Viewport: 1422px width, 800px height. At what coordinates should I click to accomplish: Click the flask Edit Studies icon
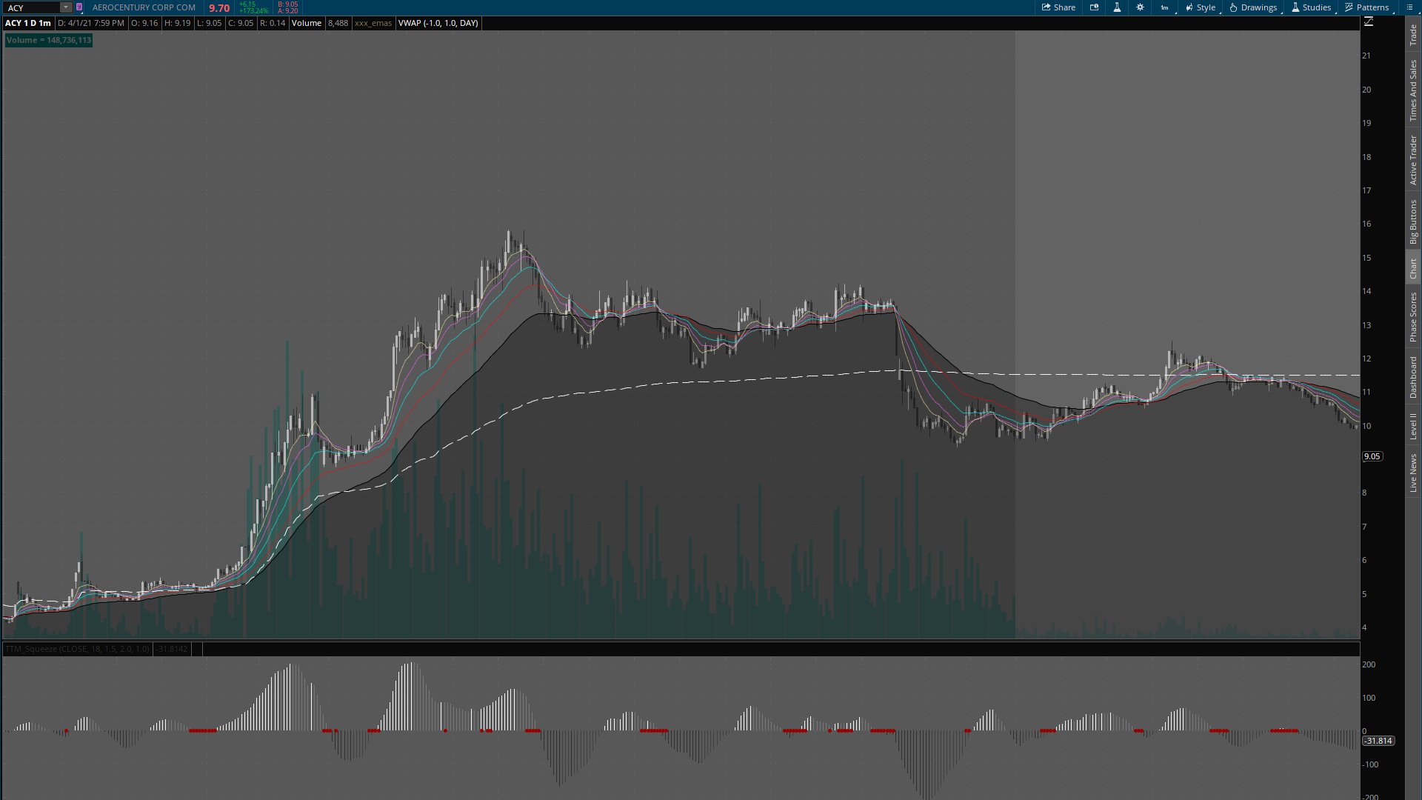click(1117, 7)
